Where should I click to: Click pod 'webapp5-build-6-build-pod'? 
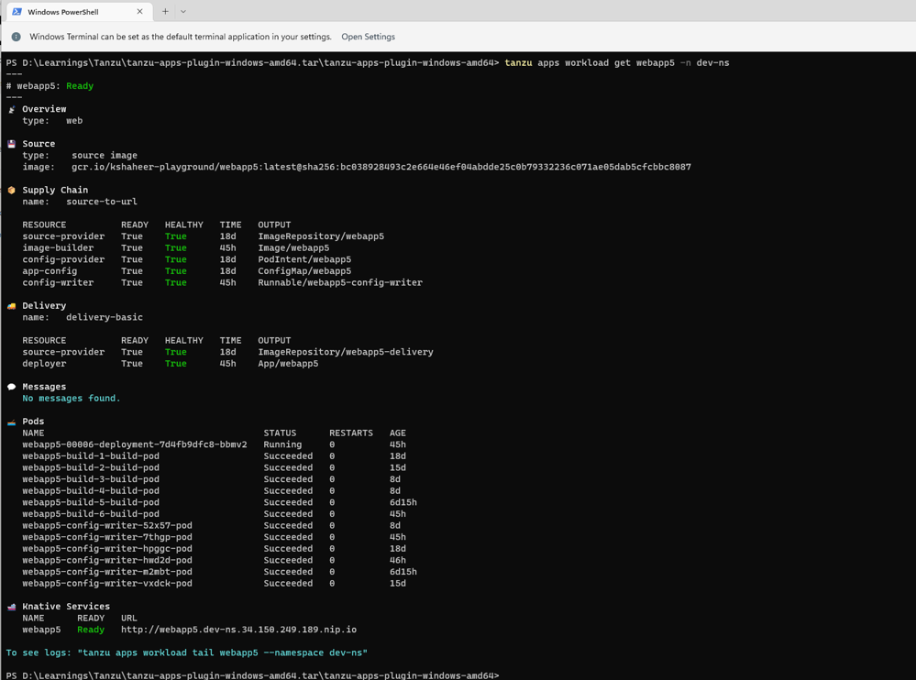tap(91, 513)
